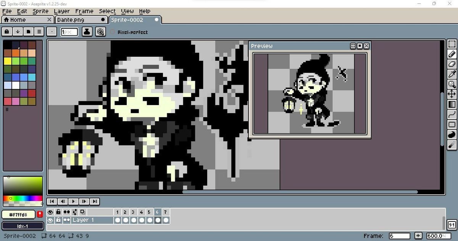Open the Select menu

(x=107, y=11)
